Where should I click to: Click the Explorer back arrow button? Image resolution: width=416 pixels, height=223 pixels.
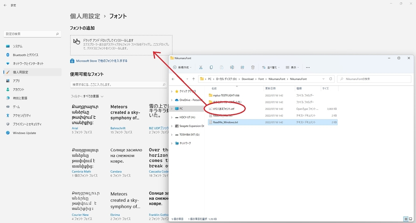click(x=174, y=79)
